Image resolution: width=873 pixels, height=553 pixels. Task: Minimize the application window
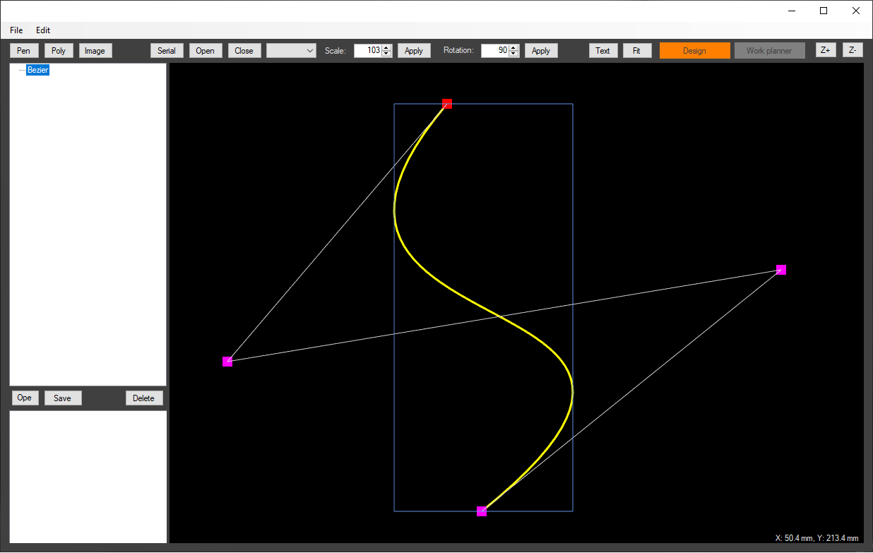(791, 11)
